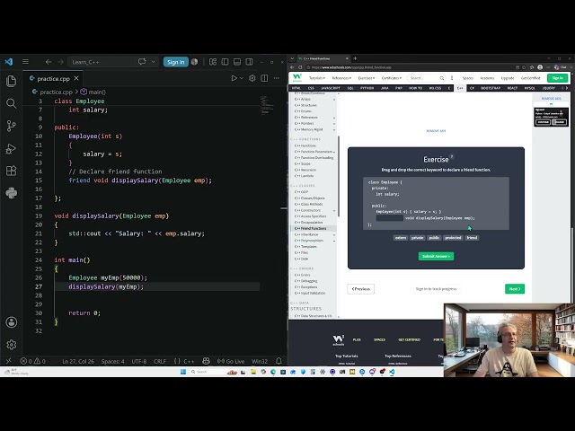Go back in the browser
This screenshot has height=431, width=575.
click(x=292, y=67)
